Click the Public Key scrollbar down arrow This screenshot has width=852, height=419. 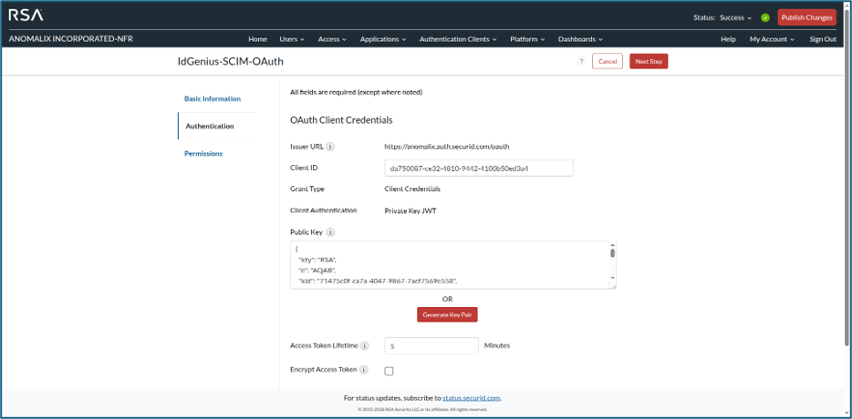point(612,277)
